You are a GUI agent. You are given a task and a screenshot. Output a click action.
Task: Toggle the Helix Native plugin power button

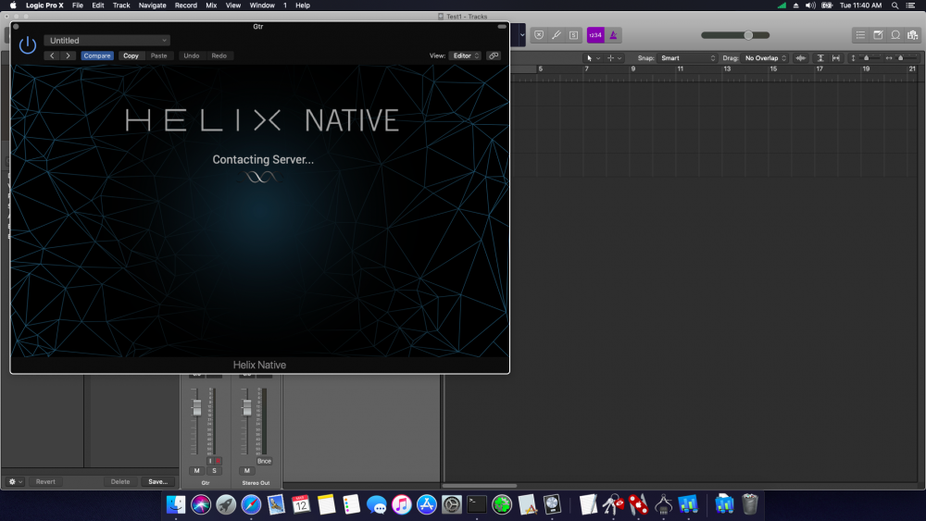(x=27, y=44)
